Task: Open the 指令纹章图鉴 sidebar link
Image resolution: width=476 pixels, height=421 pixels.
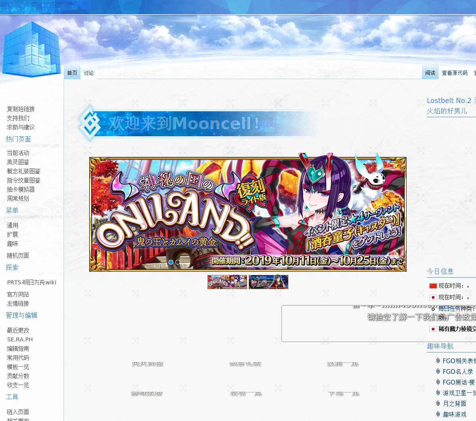Action: point(23,180)
